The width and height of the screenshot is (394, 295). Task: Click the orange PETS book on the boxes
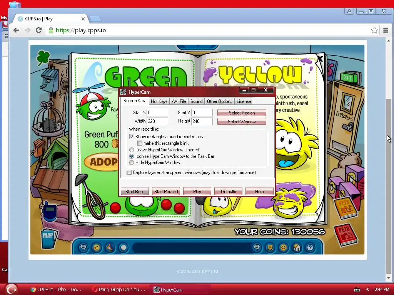[x=346, y=208]
